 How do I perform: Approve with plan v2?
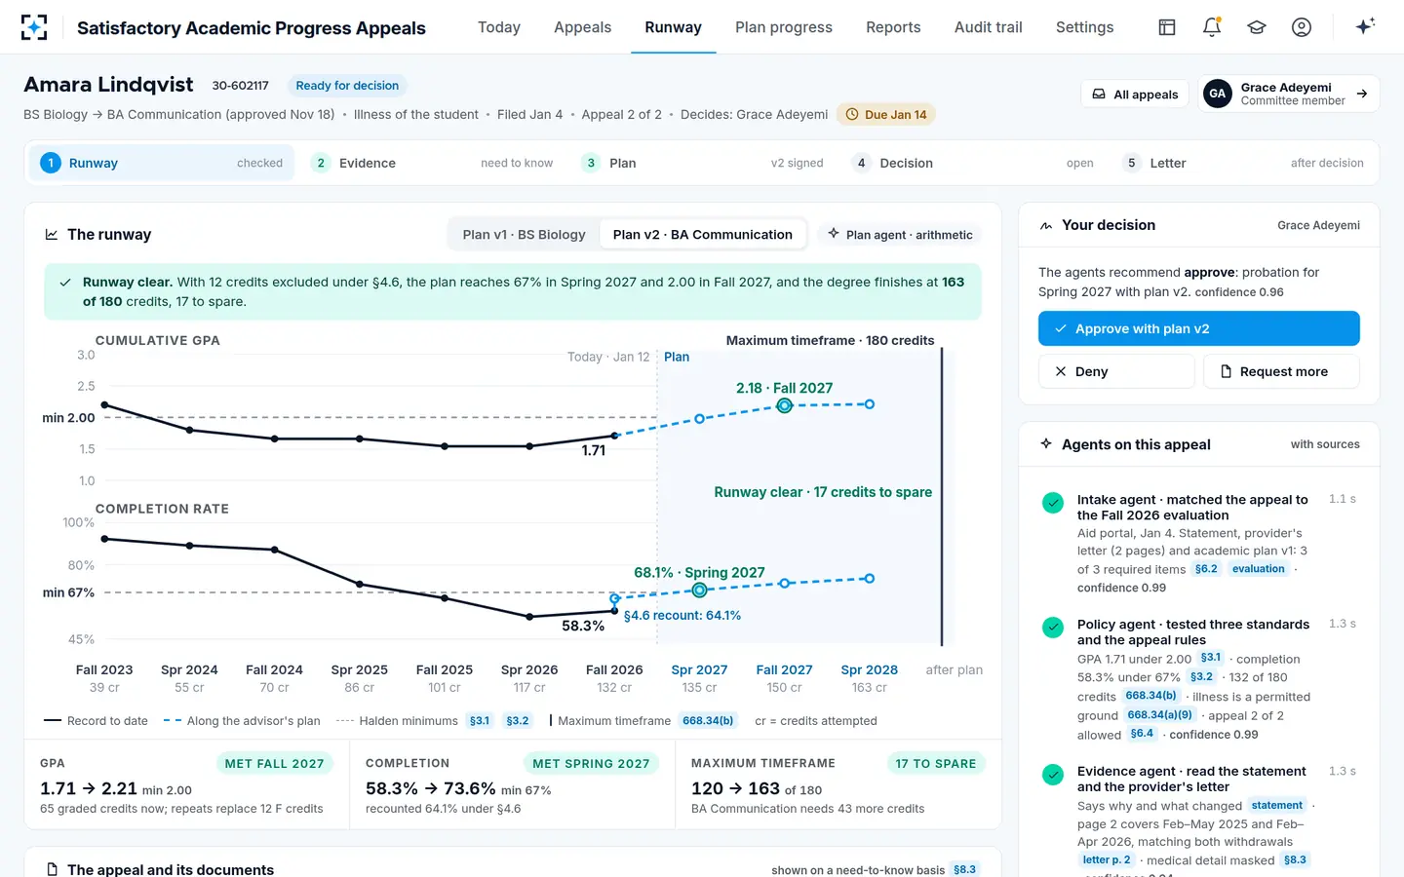point(1199,328)
